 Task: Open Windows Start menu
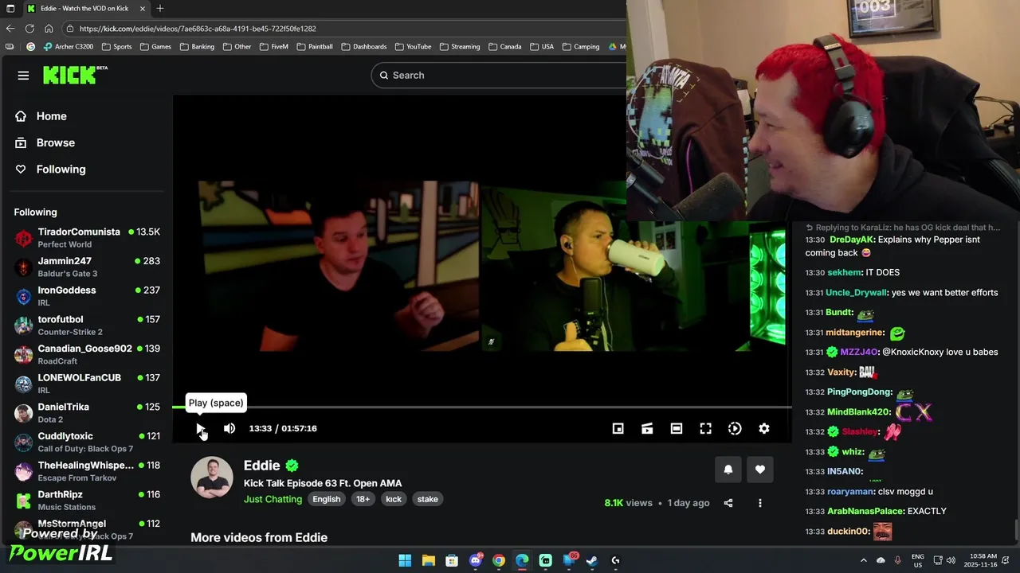(x=405, y=560)
